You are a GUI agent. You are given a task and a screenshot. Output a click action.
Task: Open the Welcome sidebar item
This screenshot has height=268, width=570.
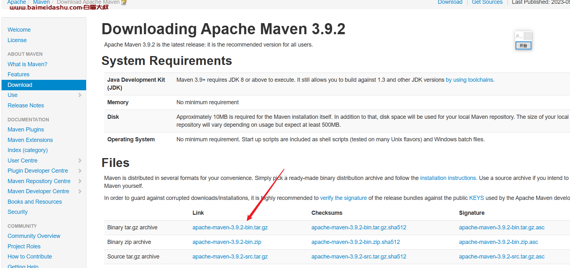pyautogui.click(x=19, y=30)
